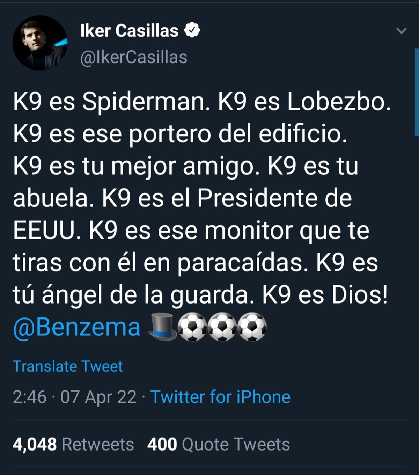The height and width of the screenshot is (475, 419).
Task: Click the 2:46 timestamp
Action: click(29, 397)
